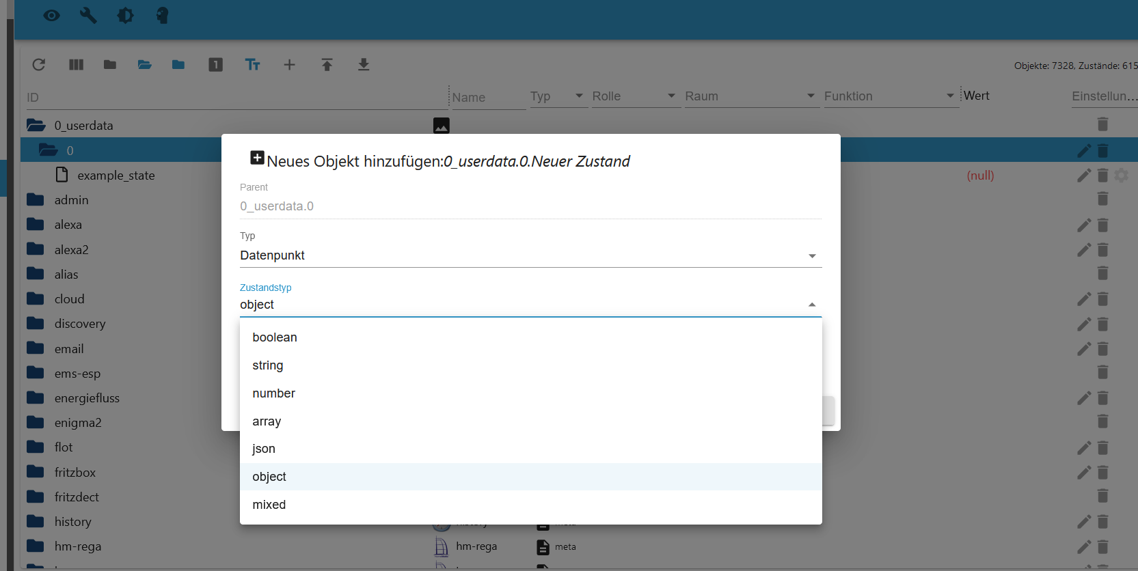Open the column configuration icon

76,64
